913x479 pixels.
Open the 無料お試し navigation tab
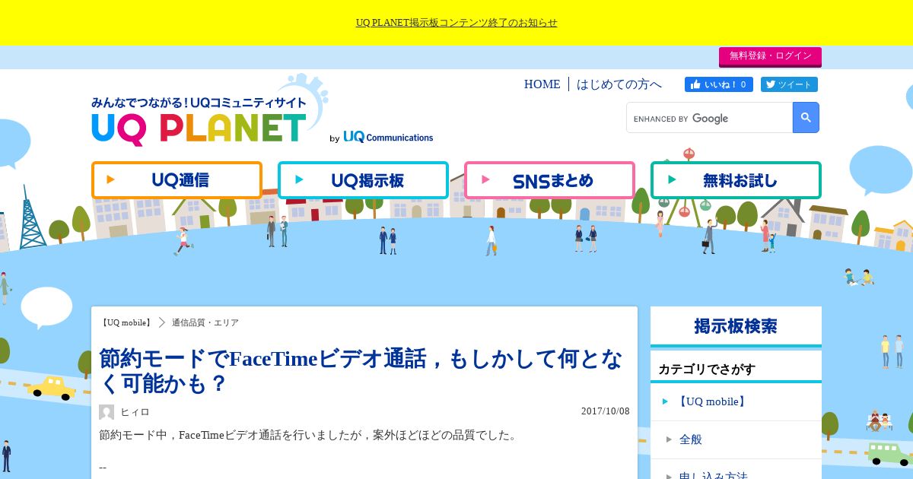click(x=736, y=180)
